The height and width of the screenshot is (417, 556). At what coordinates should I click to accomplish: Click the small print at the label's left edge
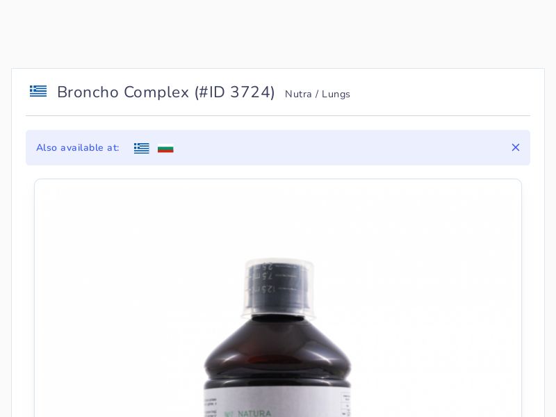click(x=211, y=408)
